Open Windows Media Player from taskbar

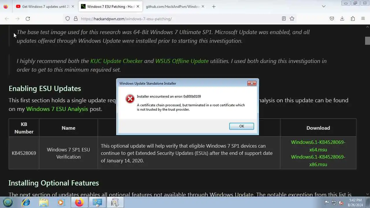pyautogui.click(x=61, y=203)
